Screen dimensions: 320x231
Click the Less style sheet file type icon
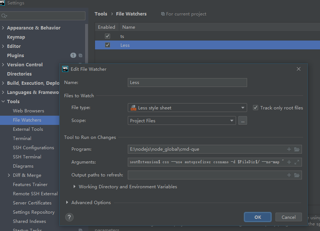click(133, 108)
